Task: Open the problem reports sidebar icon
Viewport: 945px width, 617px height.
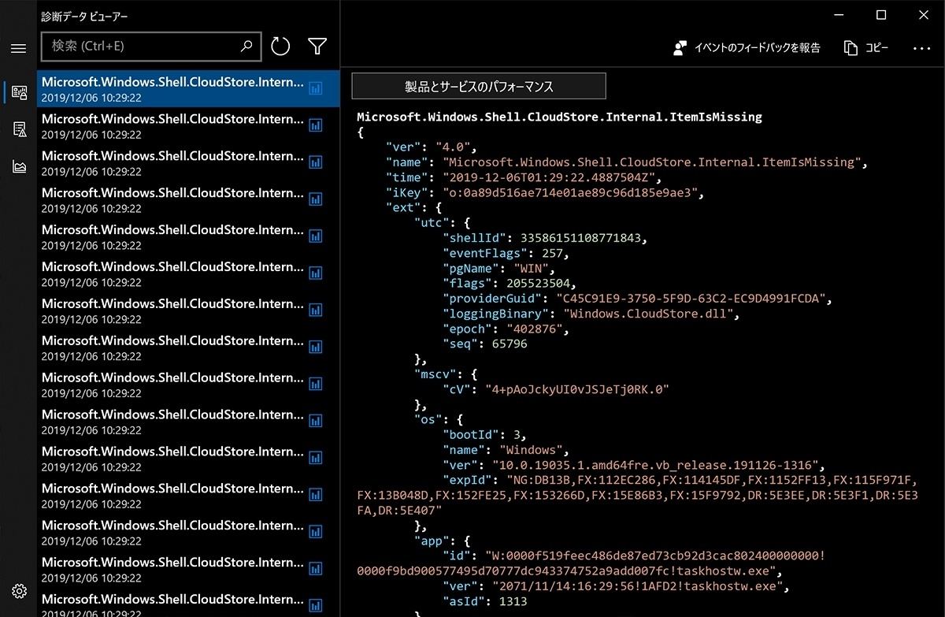Action: (20, 129)
